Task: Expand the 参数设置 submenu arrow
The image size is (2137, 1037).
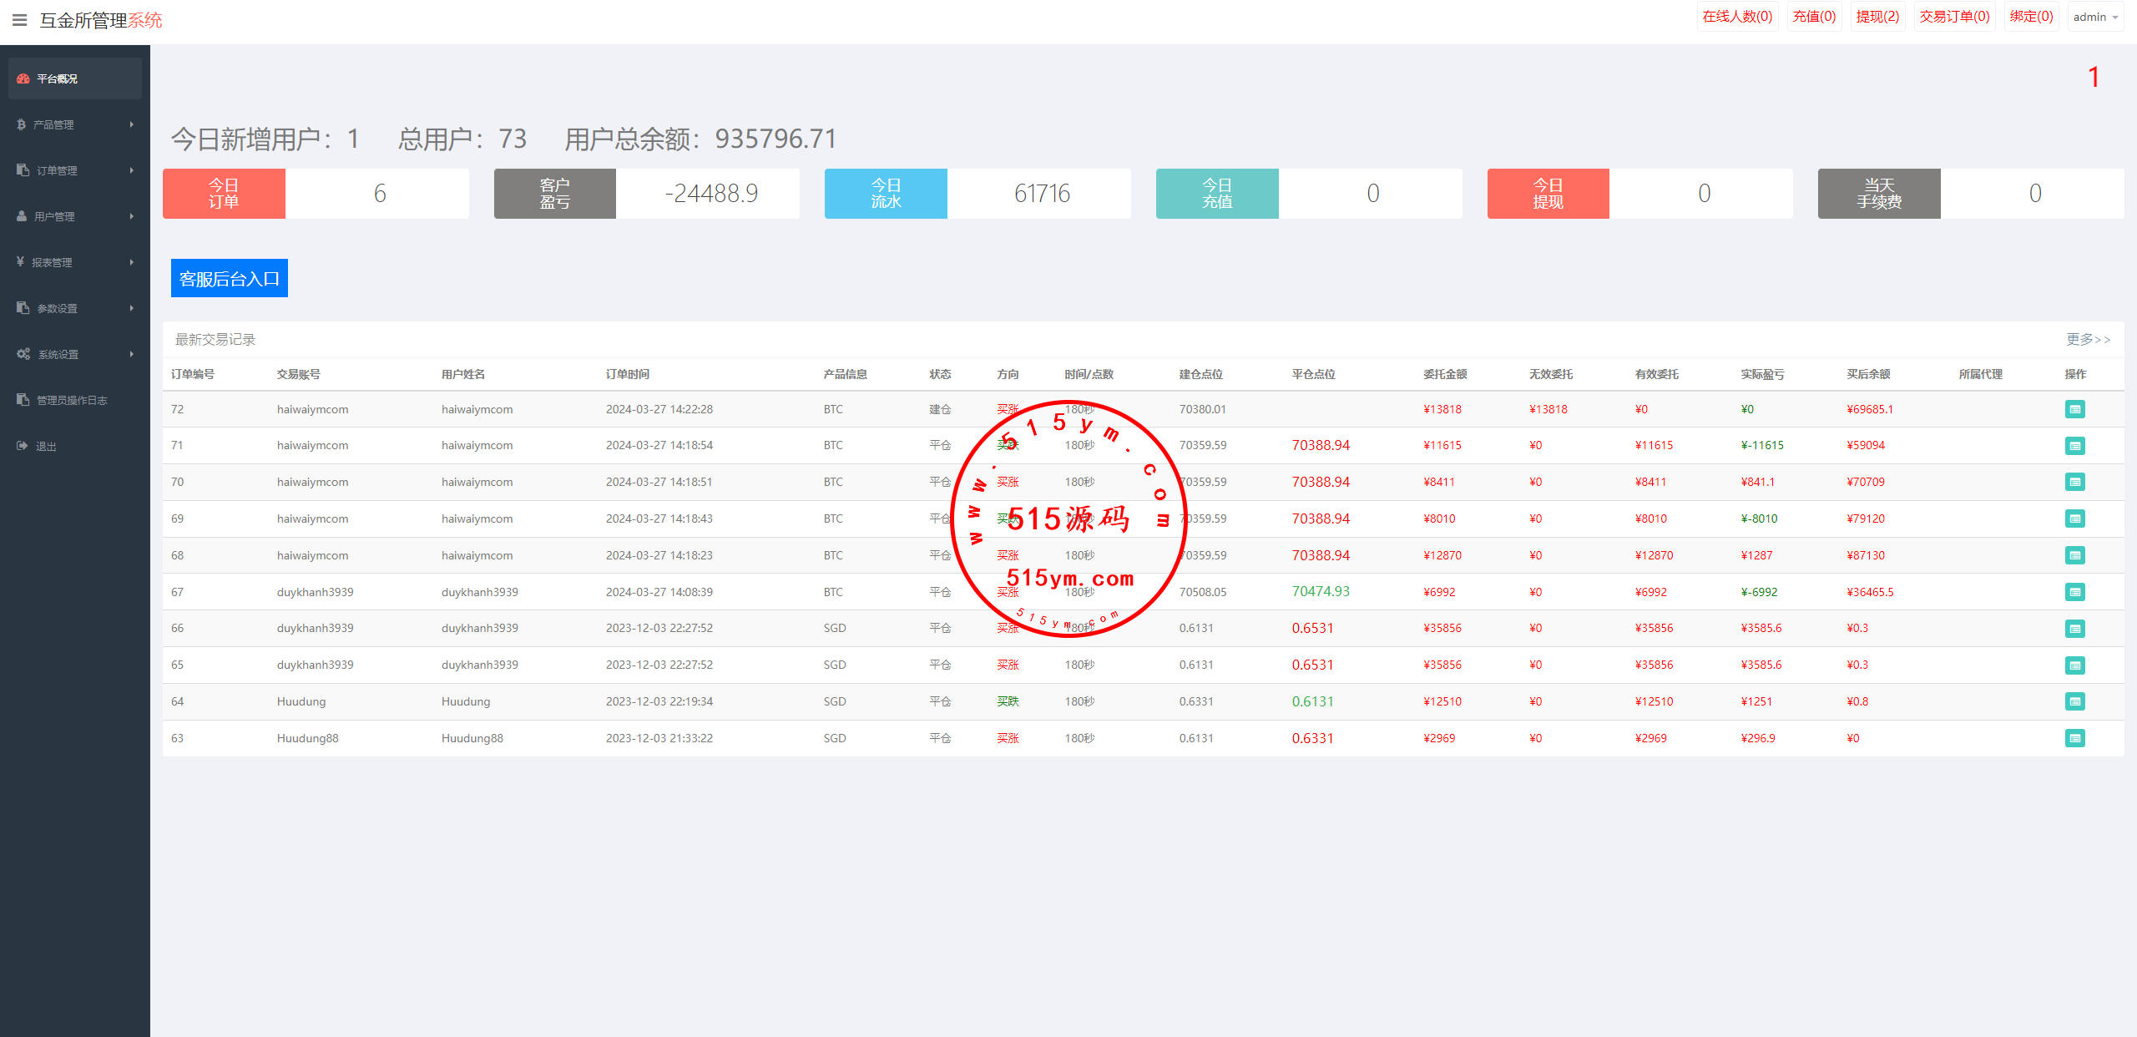Action: [x=131, y=308]
